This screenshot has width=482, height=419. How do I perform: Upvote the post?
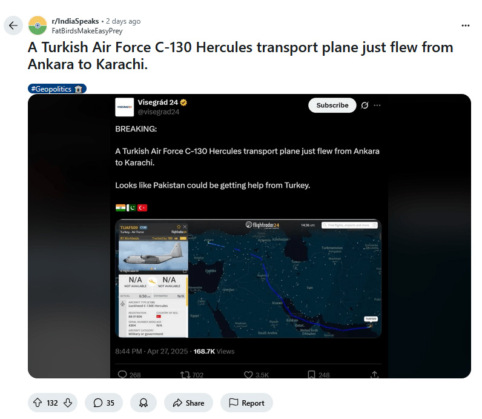tap(36, 403)
